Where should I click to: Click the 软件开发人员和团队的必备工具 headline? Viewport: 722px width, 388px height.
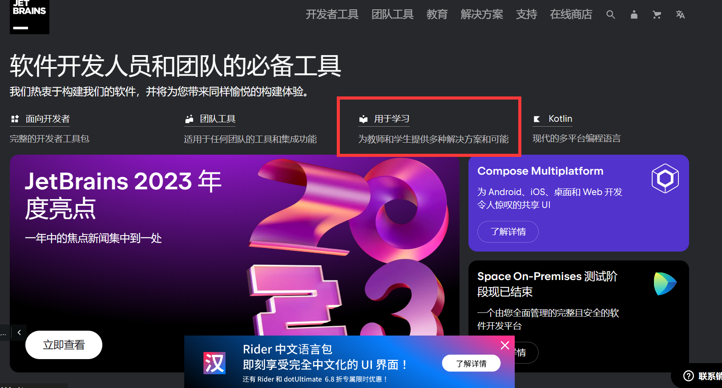point(175,66)
